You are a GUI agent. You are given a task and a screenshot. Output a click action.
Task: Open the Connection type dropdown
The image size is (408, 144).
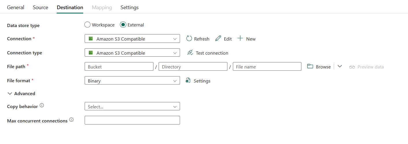[132, 53]
